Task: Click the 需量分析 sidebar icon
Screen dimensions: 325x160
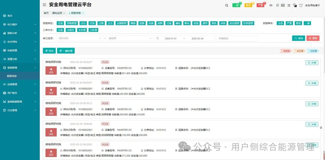Action: point(4,59)
